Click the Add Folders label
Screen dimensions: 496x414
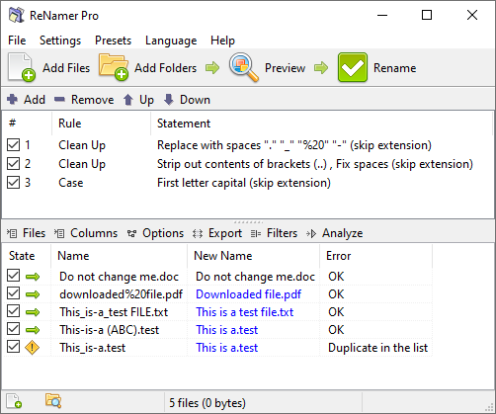click(166, 68)
